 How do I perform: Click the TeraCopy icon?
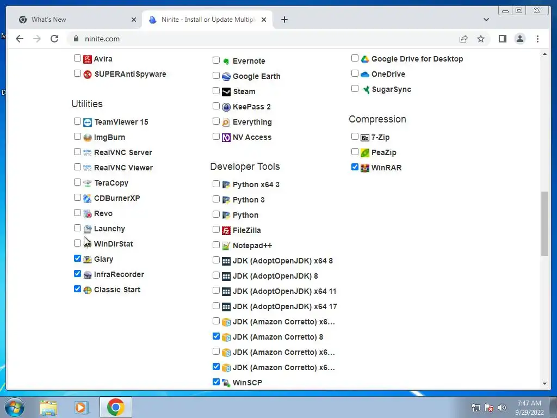tap(88, 183)
